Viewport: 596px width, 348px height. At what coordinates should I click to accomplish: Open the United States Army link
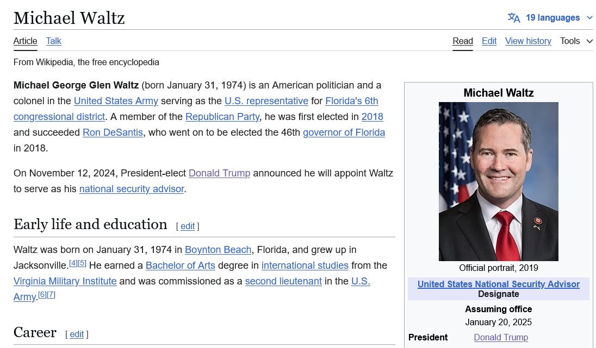pos(116,101)
